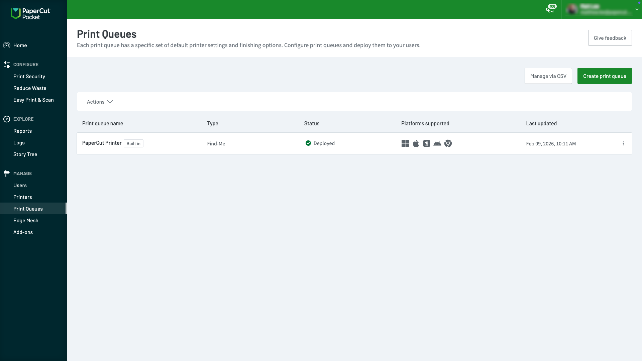642x361 pixels.
Task: Select Reports in Explore section
Action: pos(22,131)
